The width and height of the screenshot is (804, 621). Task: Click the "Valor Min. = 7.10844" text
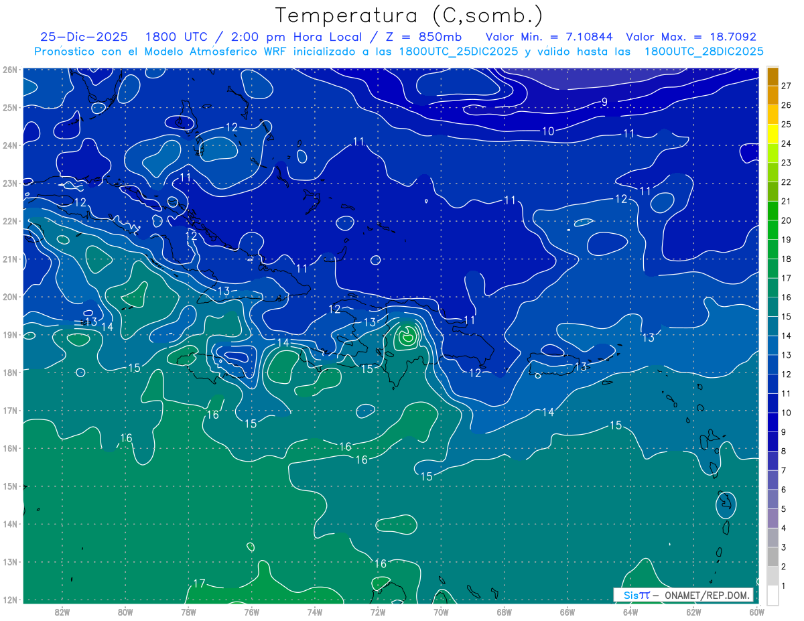point(549,37)
